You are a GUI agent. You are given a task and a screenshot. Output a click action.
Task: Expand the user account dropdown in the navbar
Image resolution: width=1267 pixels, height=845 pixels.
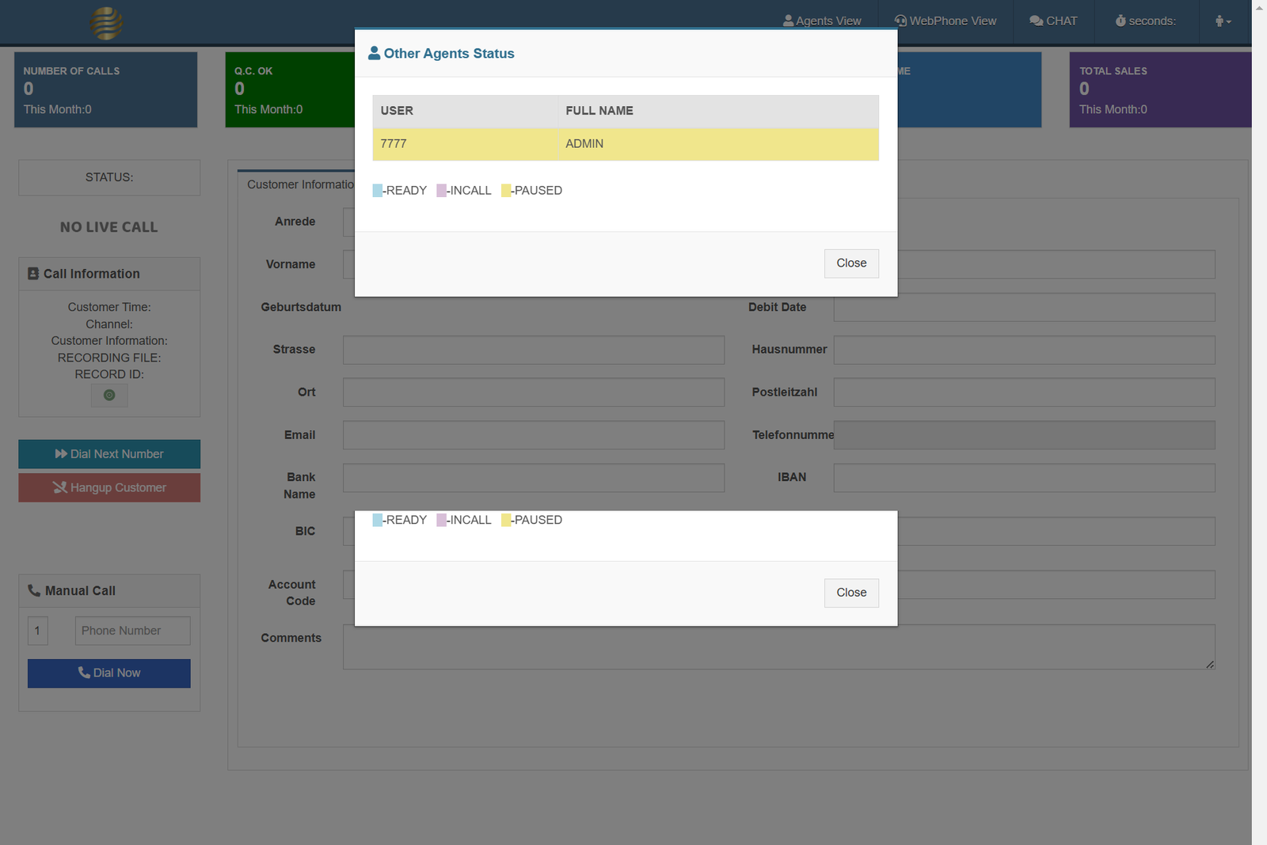click(1223, 21)
